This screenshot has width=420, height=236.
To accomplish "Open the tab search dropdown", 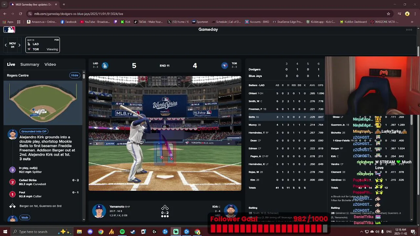I will click(x=5, y=5).
